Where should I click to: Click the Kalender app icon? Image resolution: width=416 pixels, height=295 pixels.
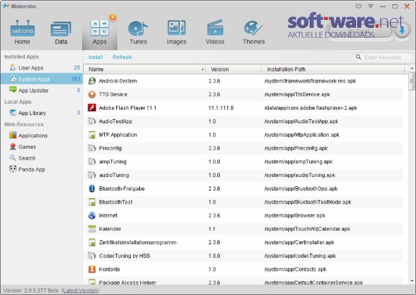[x=92, y=229]
